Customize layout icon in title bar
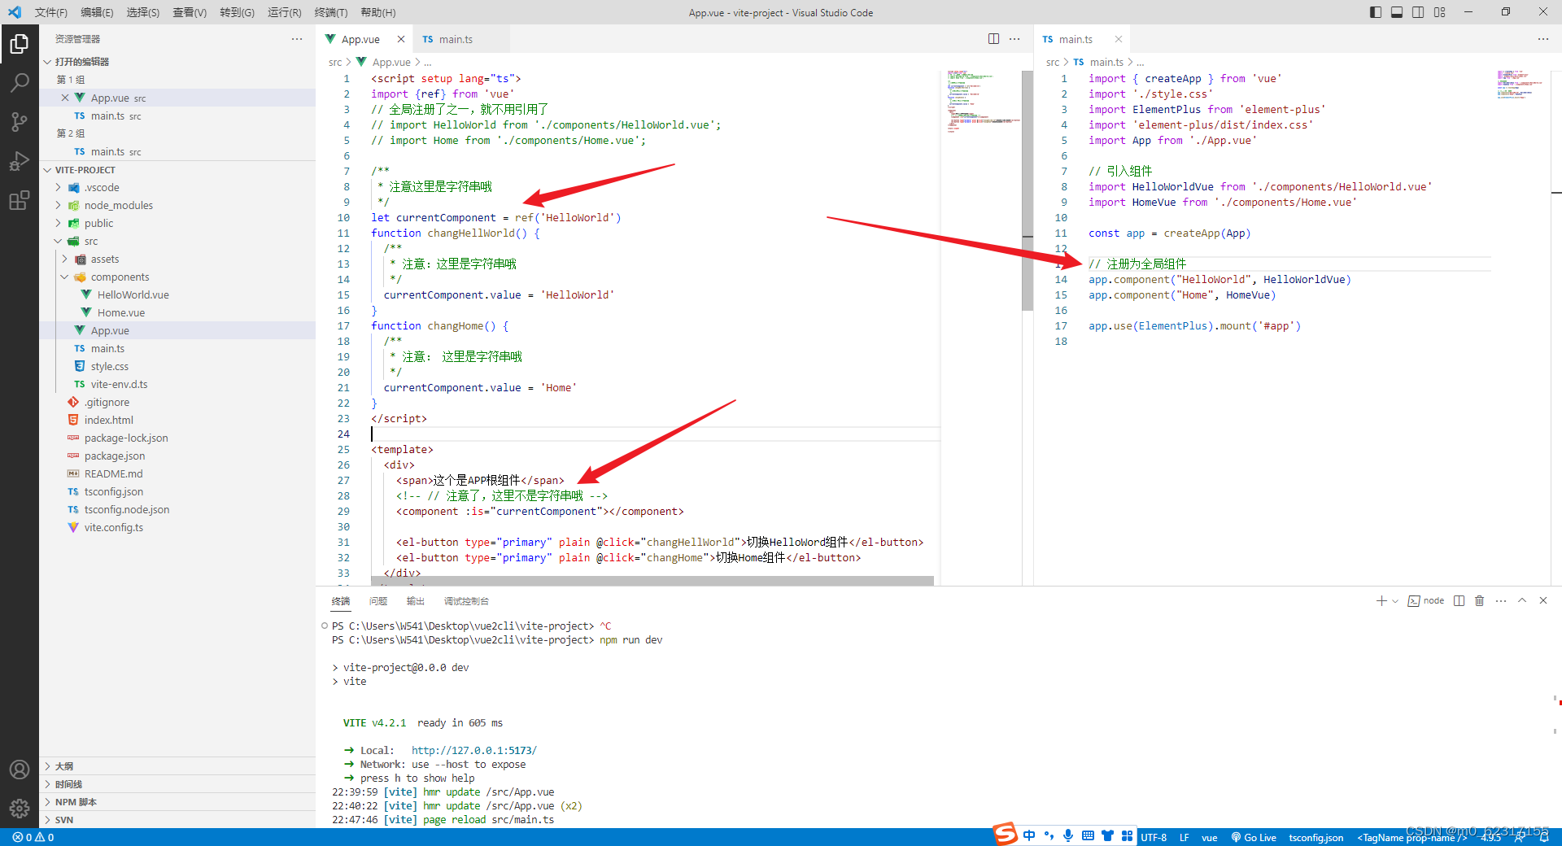This screenshot has height=846, width=1562. (x=1439, y=12)
